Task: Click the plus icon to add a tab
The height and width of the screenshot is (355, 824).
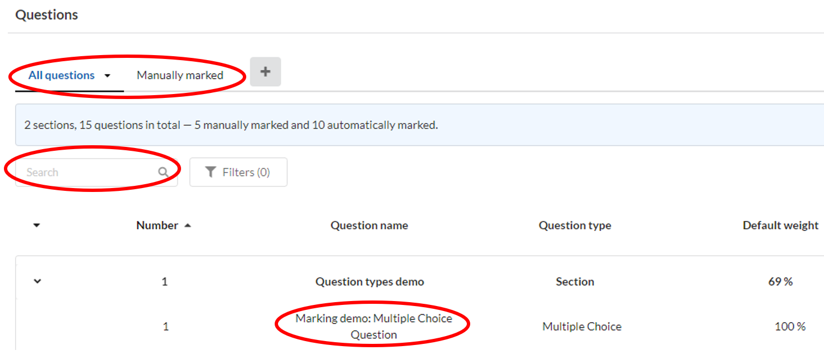Action: coord(265,72)
